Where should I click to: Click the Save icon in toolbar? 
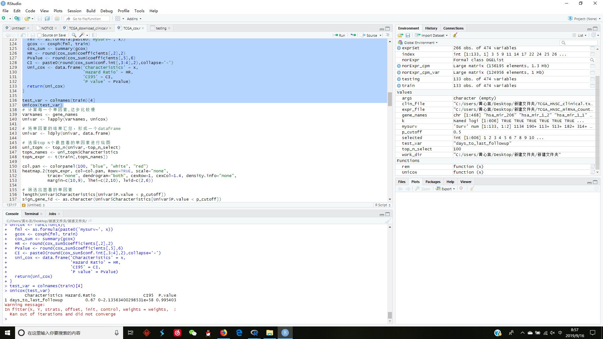point(40,19)
